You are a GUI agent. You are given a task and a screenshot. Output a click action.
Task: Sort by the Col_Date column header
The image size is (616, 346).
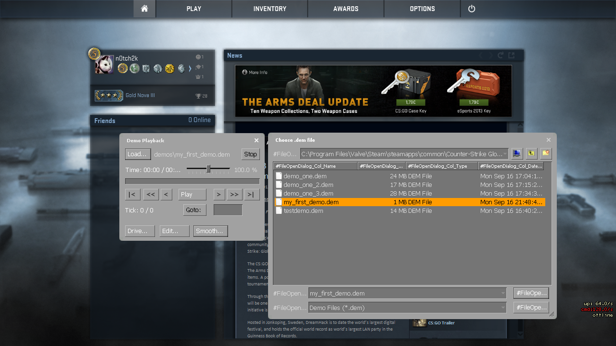pyautogui.click(x=511, y=166)
